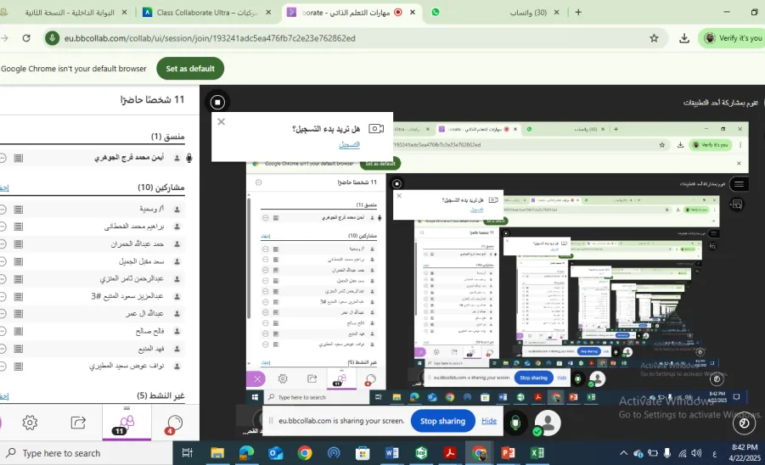The width and height of the screenshot is (765, 465).
Task: Open a new browser tab
Action: pyautogui.click(x=578, y=12)
